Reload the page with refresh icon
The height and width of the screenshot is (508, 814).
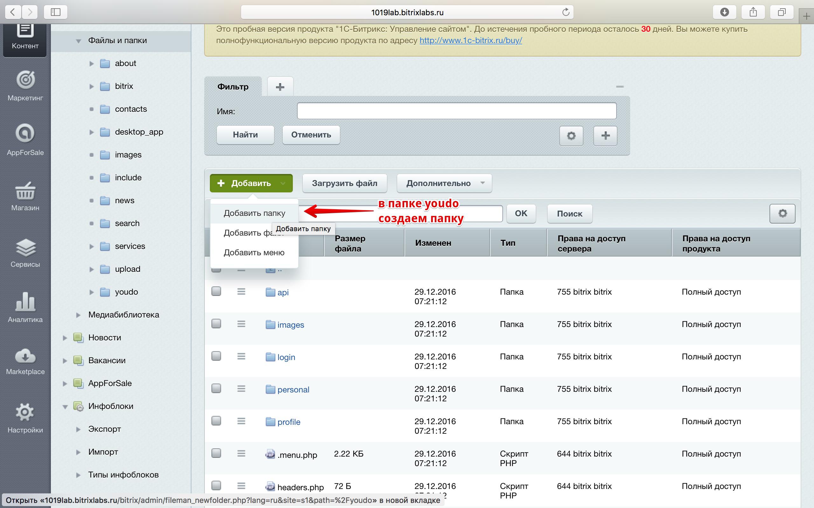coord(566,12)
